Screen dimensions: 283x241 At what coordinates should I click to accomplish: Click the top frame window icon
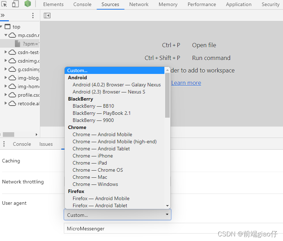(7, 27)
